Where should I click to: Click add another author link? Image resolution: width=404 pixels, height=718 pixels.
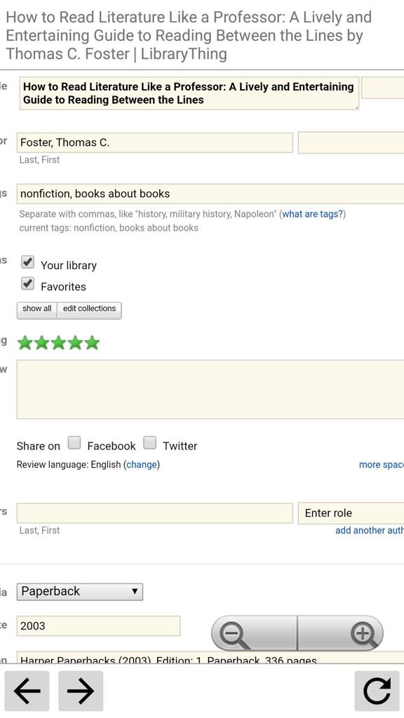click(369, 530)
